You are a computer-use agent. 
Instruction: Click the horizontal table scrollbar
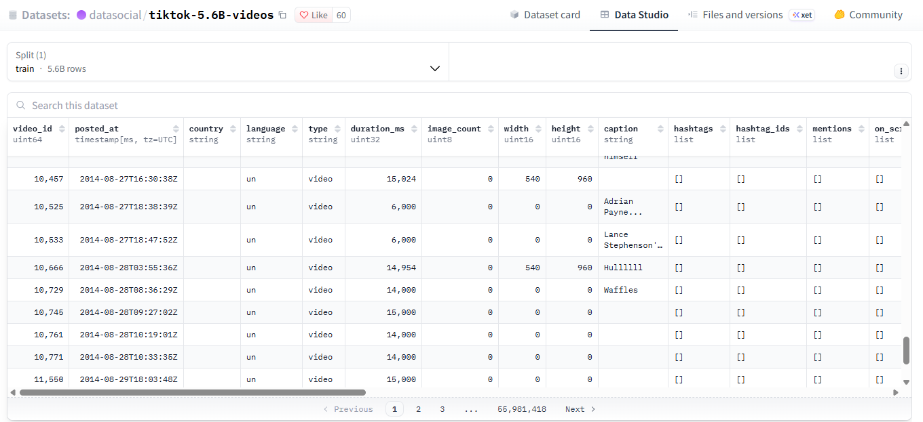tap(193, 392)
